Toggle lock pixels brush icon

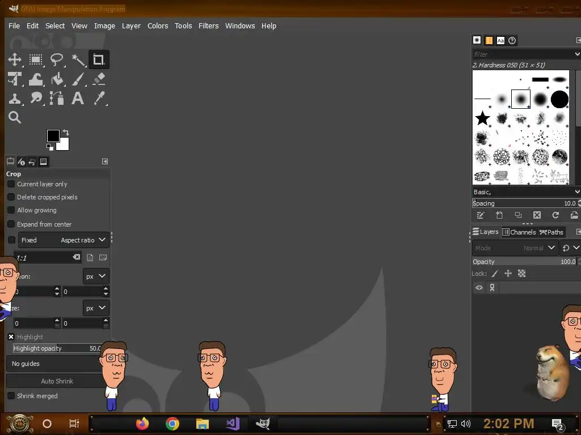click(x=495, y=274)
